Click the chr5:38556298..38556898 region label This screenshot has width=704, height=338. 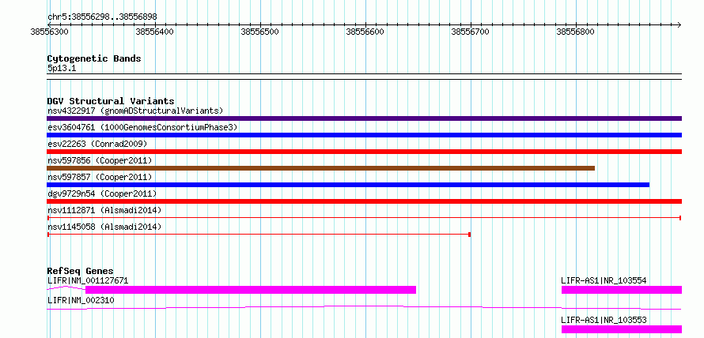[x=102, y=17]
